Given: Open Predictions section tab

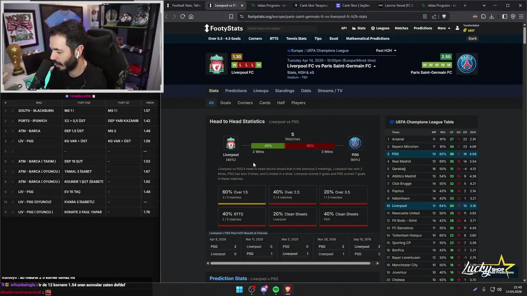Looking at the screenshot, I should coord(236,91).
